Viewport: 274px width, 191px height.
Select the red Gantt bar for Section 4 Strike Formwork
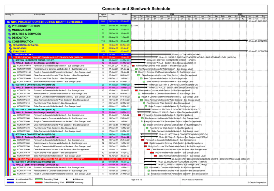click(155, 156)
